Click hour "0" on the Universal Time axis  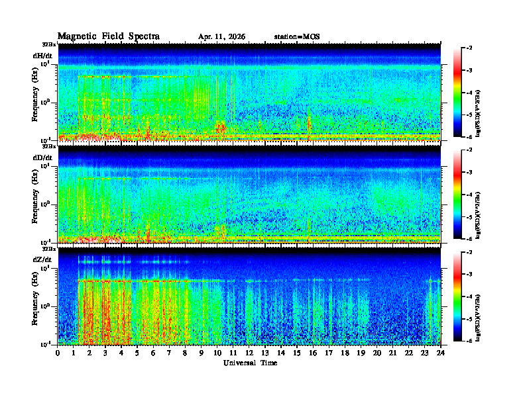tap(58, 353)
